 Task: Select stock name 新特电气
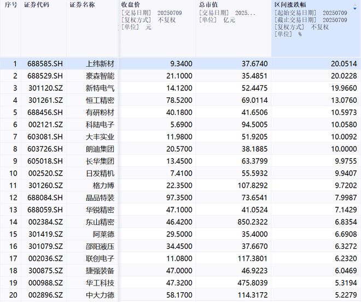[100, 88]
